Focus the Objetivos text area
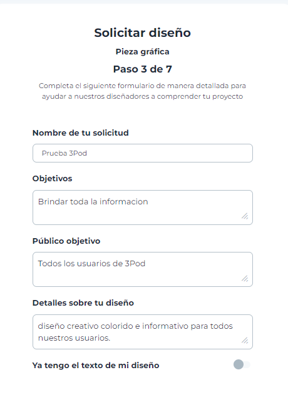The image size is (288, 400). point(143,207)
